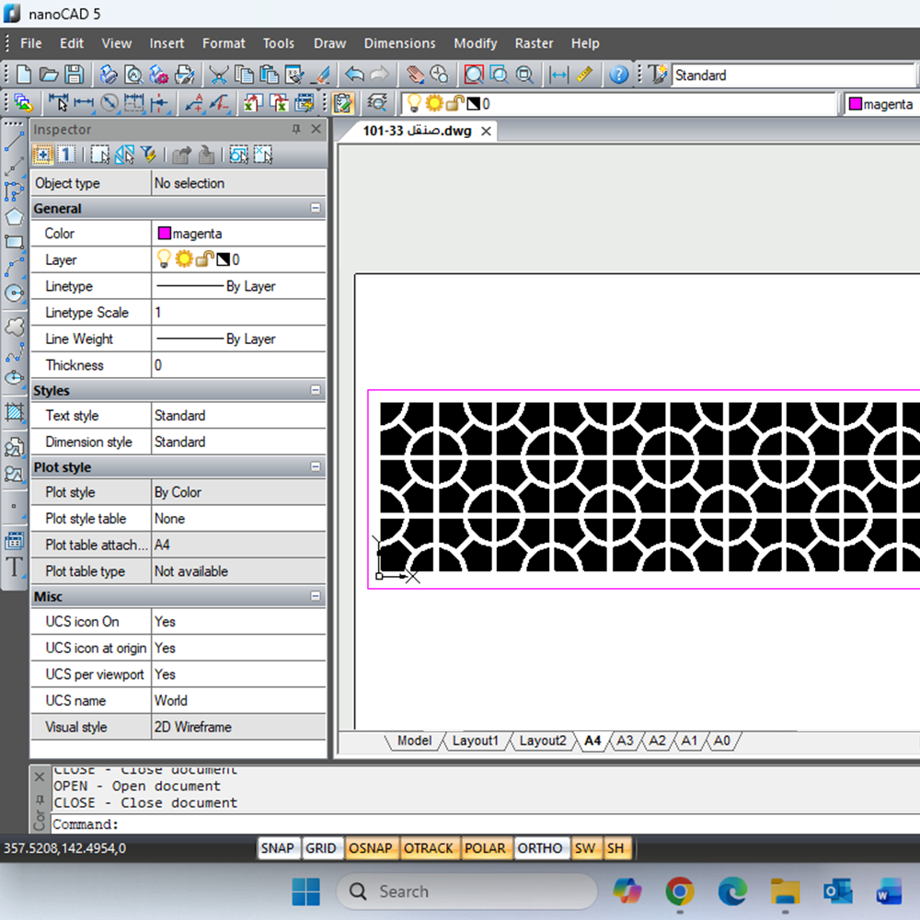Viewport: 920px width, 920px height.
Task: Click the magenta Color swatch in Inspector
Action: click(x=165, y=234)
